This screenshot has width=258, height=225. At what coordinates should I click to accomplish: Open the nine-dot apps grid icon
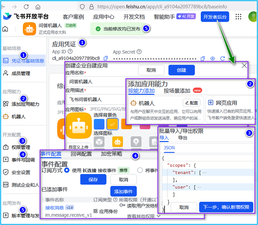click(238, 17)
